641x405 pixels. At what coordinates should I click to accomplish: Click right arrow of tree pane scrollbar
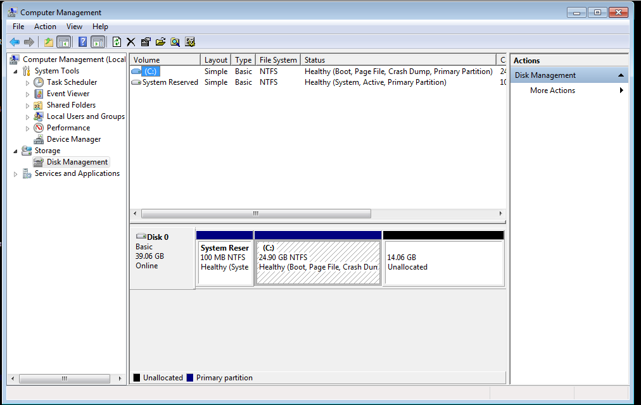click(x=120, y=378)
